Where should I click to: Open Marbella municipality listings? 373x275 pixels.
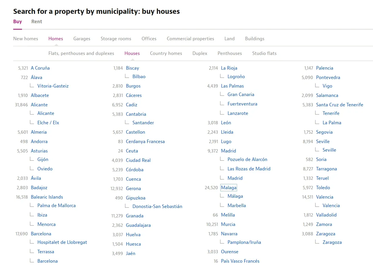pyautogui.click(x=237, y=205)
